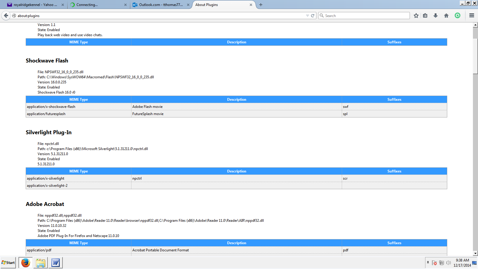Click the network tray icon

pos(442,263)
